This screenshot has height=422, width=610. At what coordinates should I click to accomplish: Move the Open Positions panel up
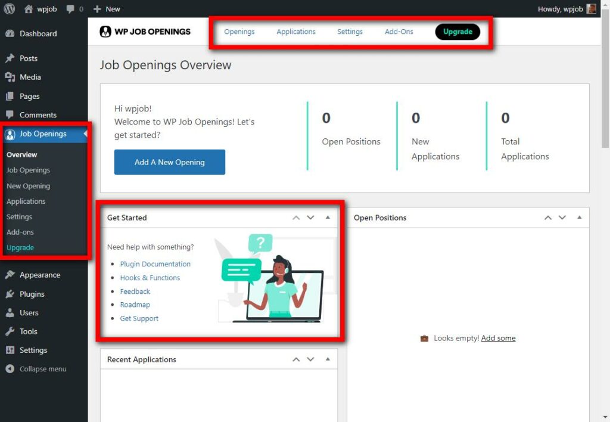pyautogui.click(x=548, y=218)
